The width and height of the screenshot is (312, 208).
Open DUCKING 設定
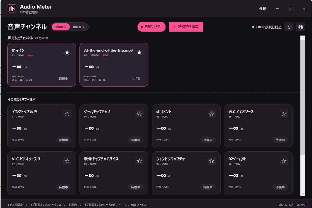click(x=186, y=26)
